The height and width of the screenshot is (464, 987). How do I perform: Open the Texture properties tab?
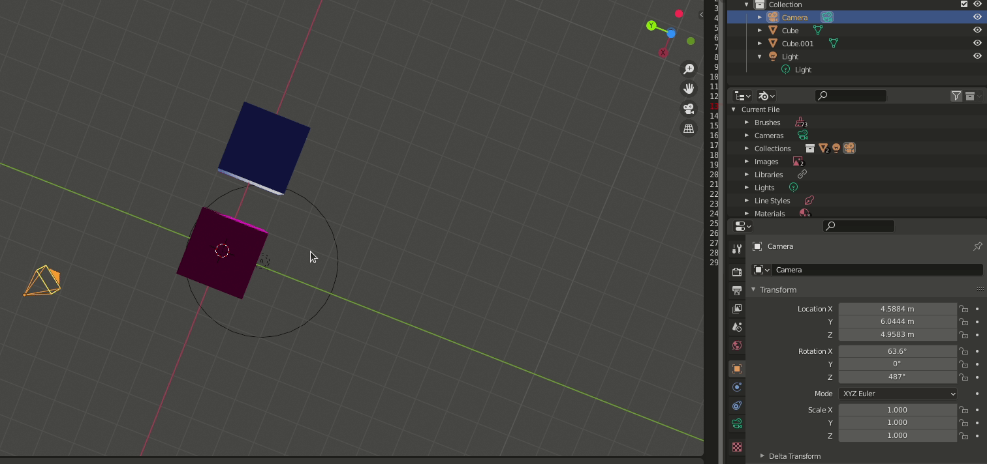coord(737,447)
